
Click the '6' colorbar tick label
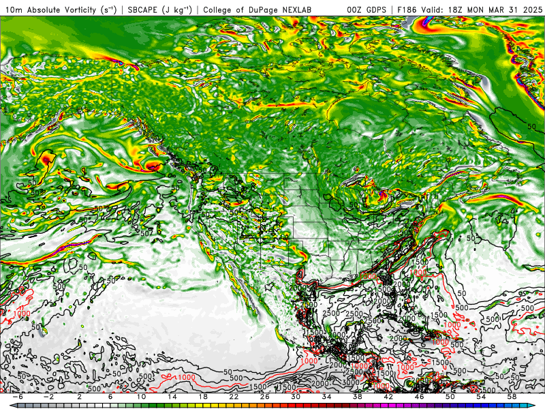pos(110,397)
